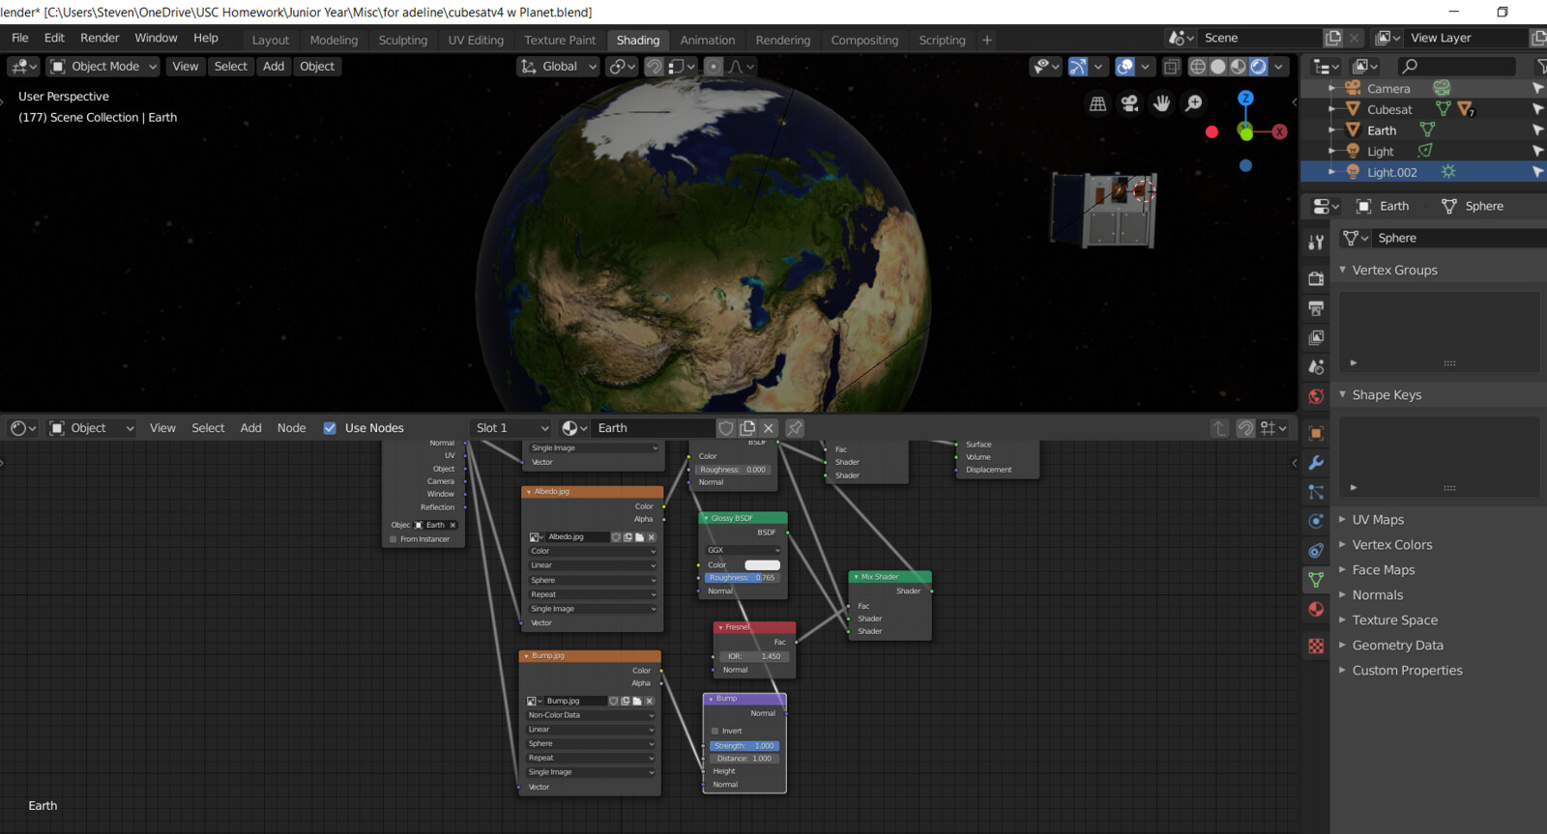This screenshot has height=834, width=1547.
Task: Toggle the camera view gizmo button
Action: coord(1129,103)
